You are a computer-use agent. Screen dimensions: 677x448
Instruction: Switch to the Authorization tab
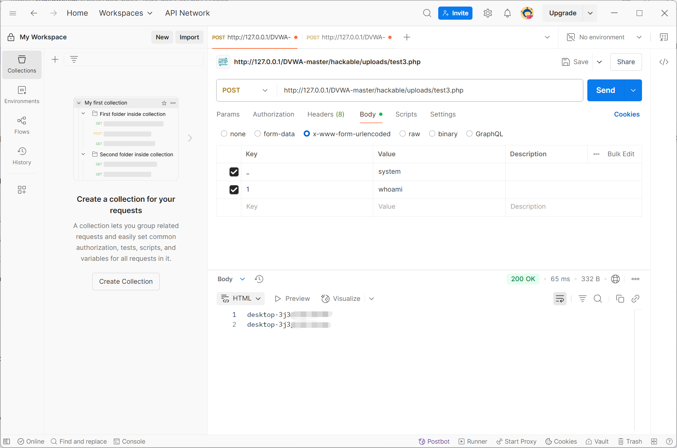pyautogui.click(x=273, y=114)
